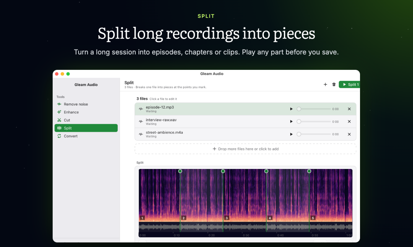This screenshot has height=247, width=413.
Task: Click the interview-raw.wav playback slider
Action: 314,122
